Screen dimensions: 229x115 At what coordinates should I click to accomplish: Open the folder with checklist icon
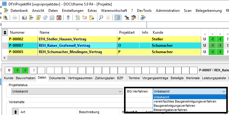(x=38, y=18)
